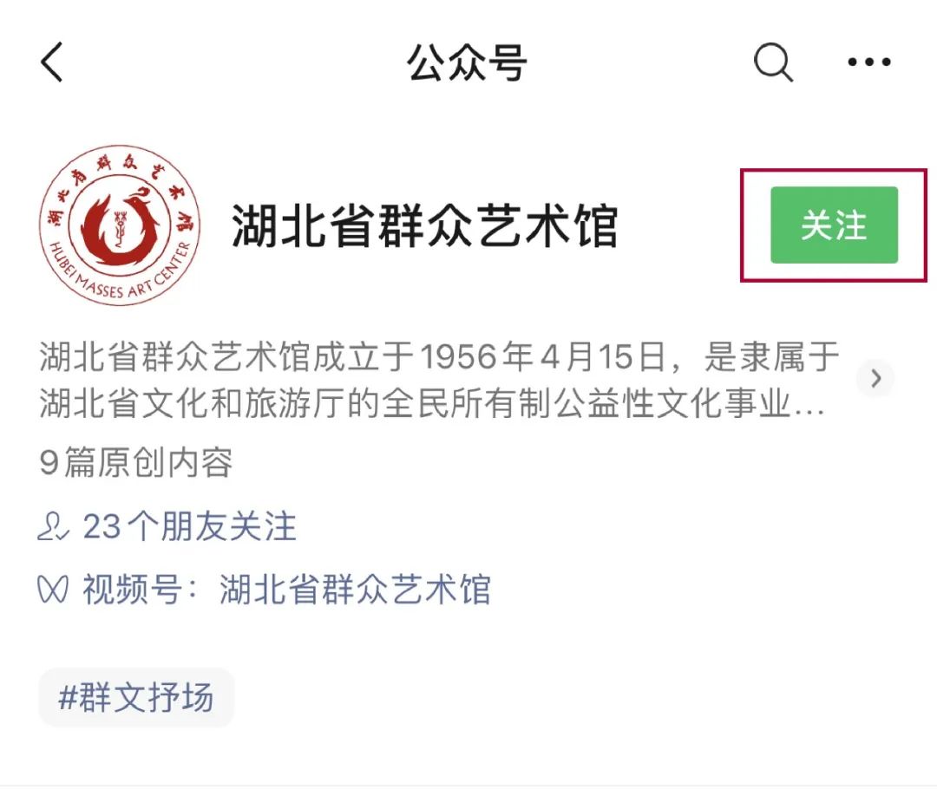Click the HUBEI MASSES ART CENTER logo text
The image size is (937, 789).
[121, 276]
